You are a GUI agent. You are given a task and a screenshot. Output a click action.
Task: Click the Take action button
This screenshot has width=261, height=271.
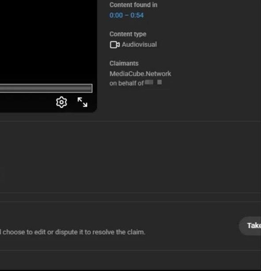point(250,226)
